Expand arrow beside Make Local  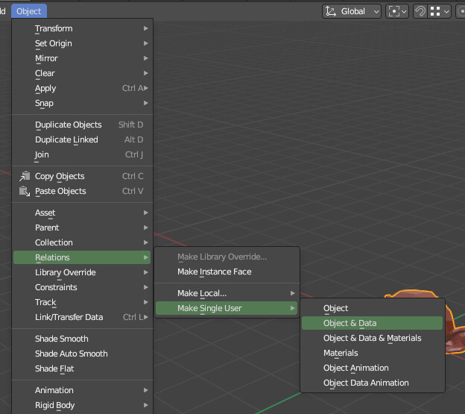292,293
